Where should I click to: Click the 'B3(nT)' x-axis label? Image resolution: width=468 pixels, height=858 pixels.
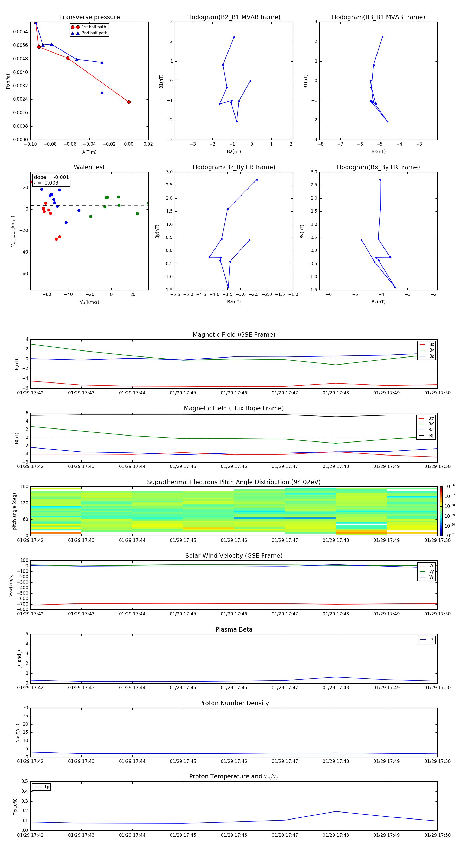pyautogui.click(x=378, y=152)
